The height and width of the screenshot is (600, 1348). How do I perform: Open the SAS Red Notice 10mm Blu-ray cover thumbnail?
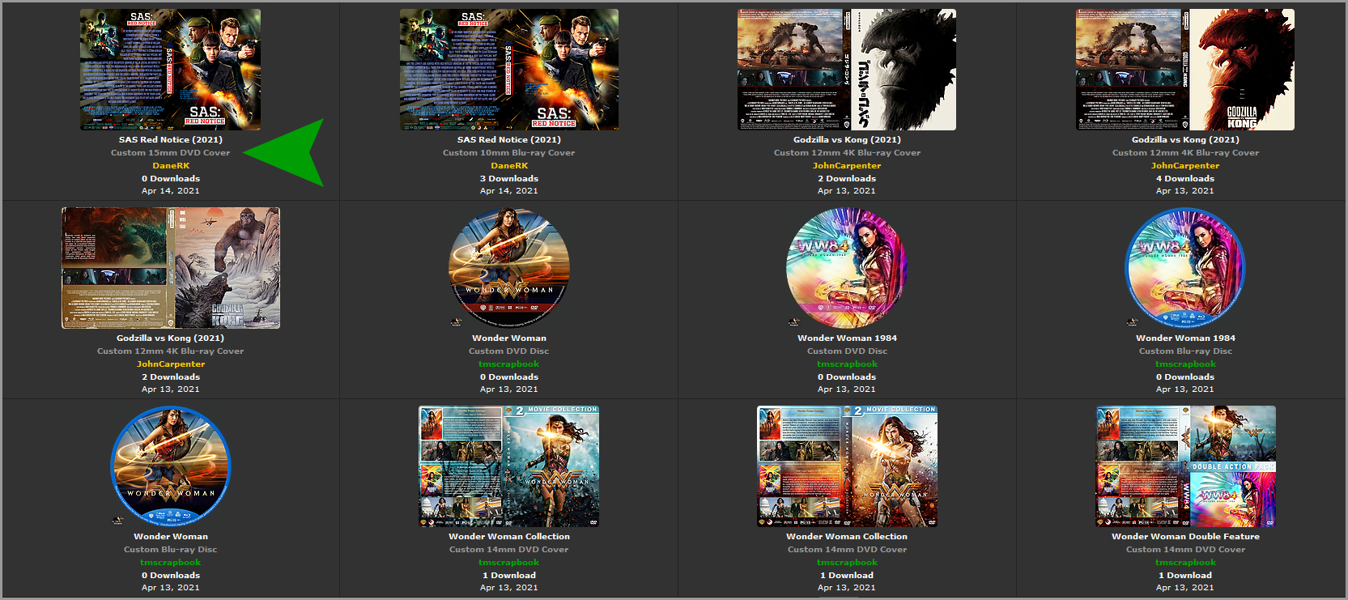508,70
